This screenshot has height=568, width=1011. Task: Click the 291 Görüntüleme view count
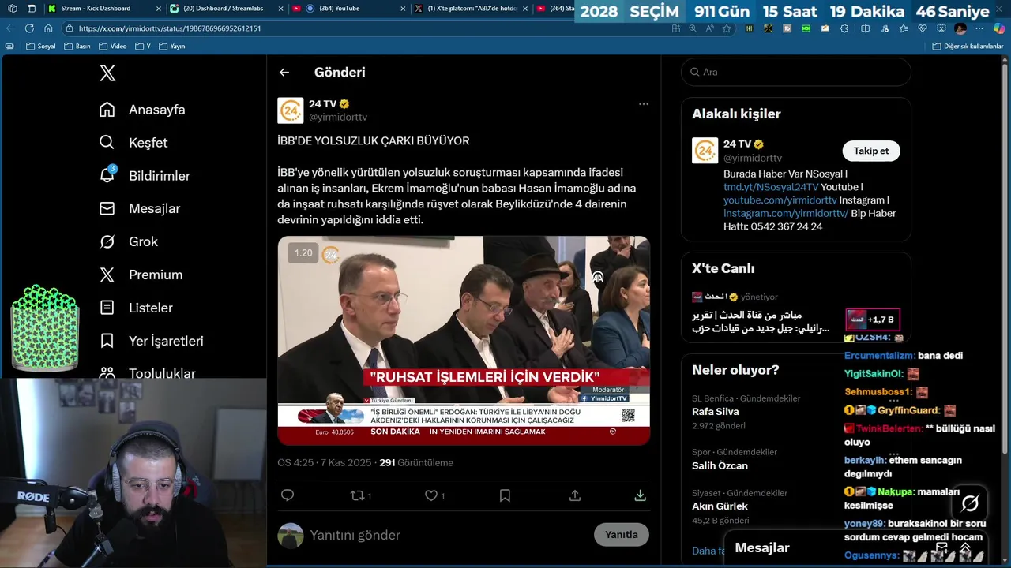click(x=416, y=463)
